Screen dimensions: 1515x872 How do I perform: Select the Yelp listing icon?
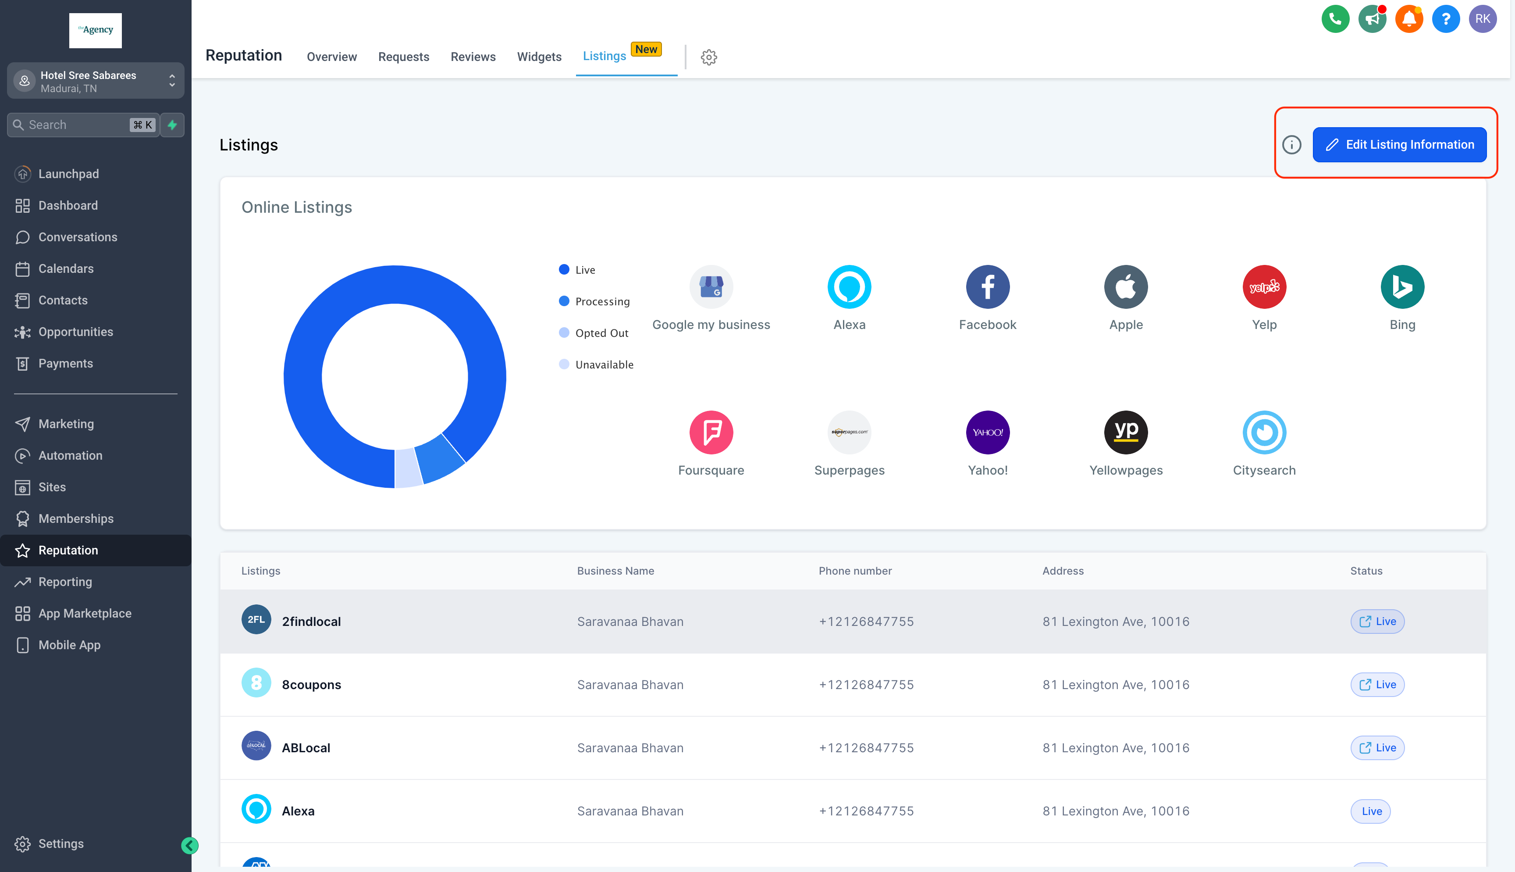pos(1264,287)
